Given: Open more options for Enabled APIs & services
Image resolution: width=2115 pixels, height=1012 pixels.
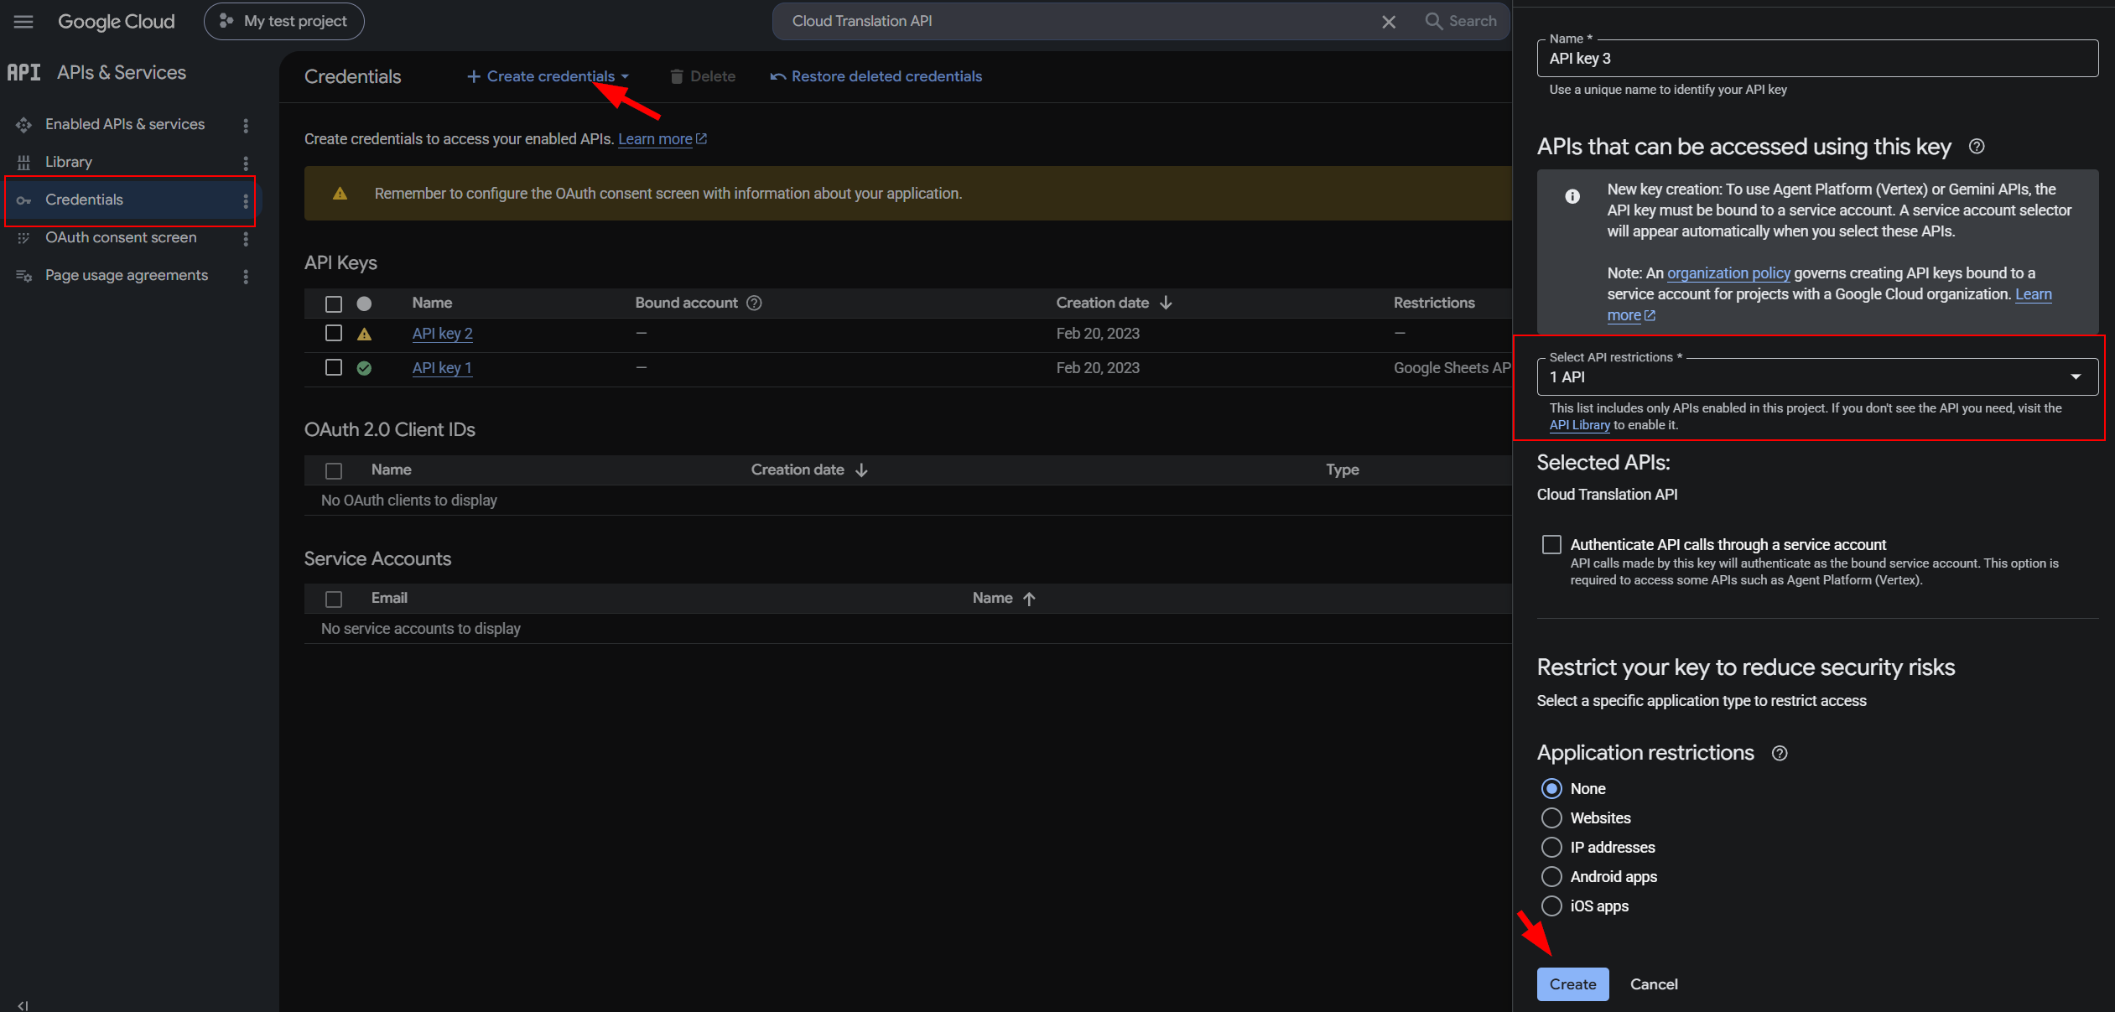Looking at the screenshot, I should pyautogui.click(x=246, y=125).
